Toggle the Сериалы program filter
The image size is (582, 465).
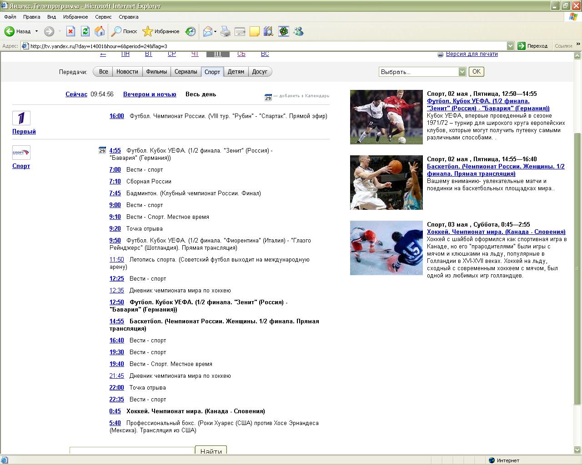tap(186, 72)
